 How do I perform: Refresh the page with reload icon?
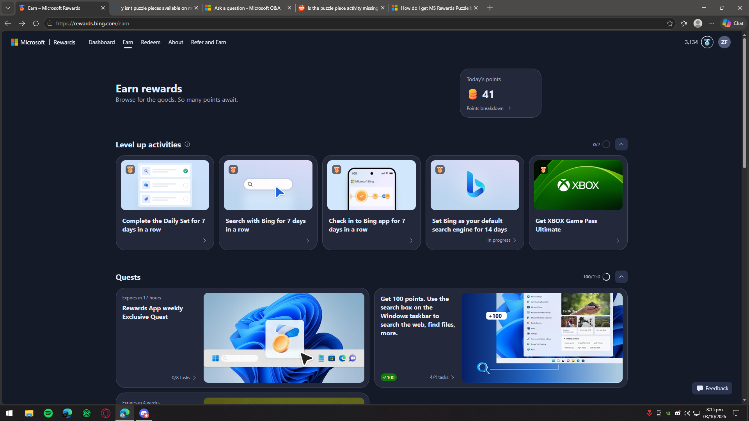point(36,23)
